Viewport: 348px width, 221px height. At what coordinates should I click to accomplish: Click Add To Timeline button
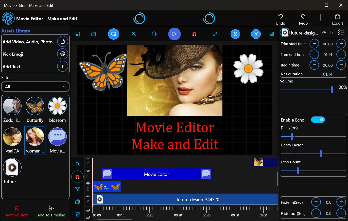click(x=51, y=211)
